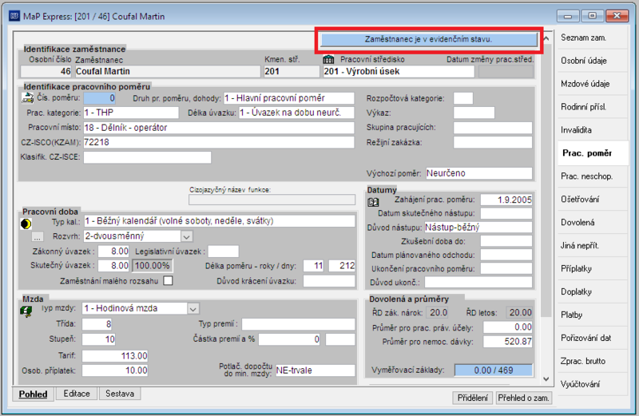Click the Skutečný úvazek field 8.00
This screenshot has height=416, width=639.
(x=113, y=266)
